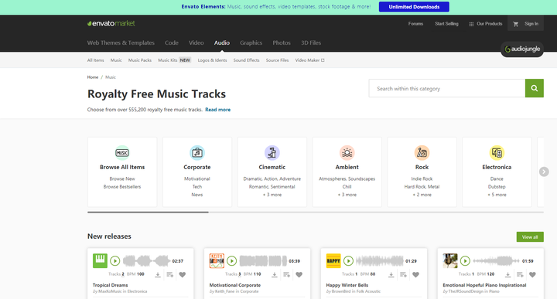
Task: Add Motivational Corporate to collection
Action: click(287, 274)
